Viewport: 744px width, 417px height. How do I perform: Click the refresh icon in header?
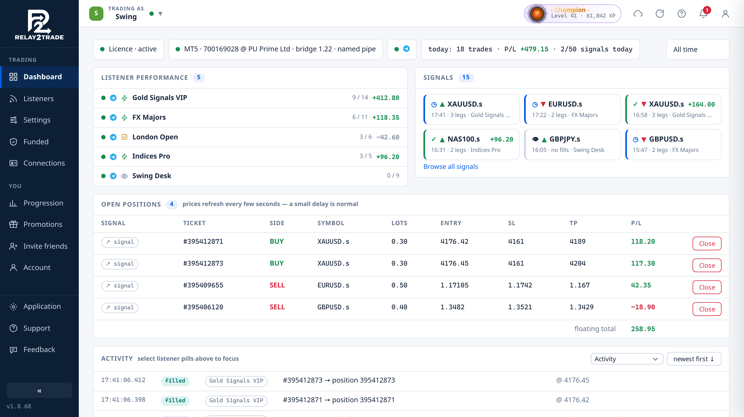click(660, 14)
